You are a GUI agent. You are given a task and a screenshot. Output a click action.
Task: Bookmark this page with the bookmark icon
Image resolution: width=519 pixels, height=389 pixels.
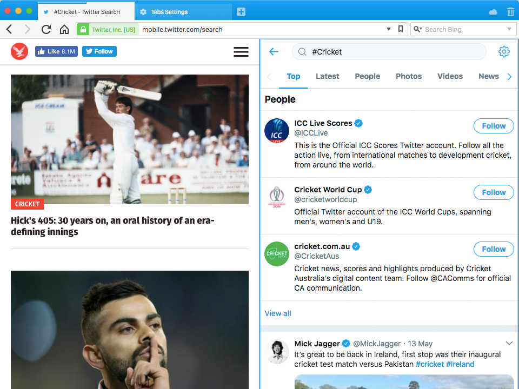[x=401, y=29]
